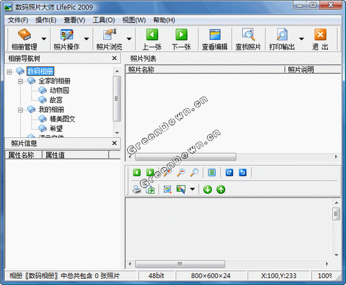
Task: Open dropdown arrow next to 照片浏览
Action: 129,39
